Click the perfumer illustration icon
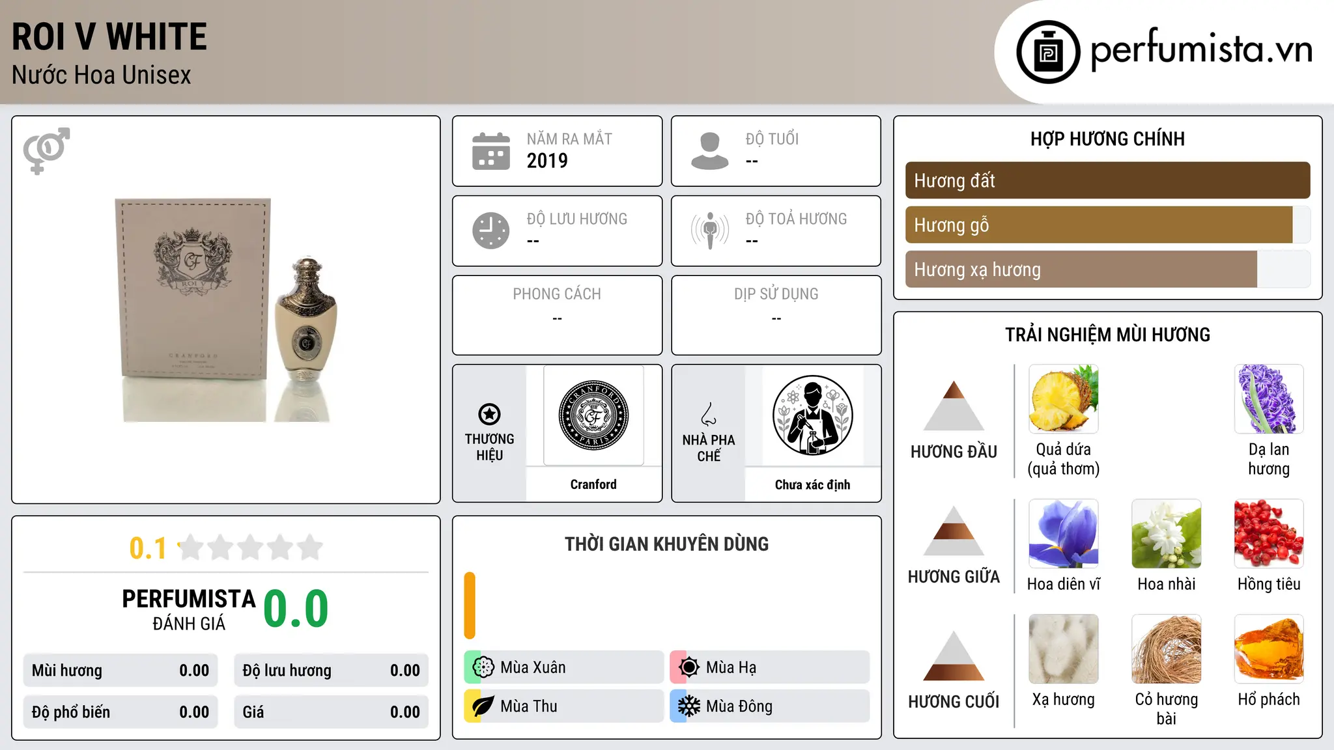Screen dimensions: 1334x750 [812, 415]
